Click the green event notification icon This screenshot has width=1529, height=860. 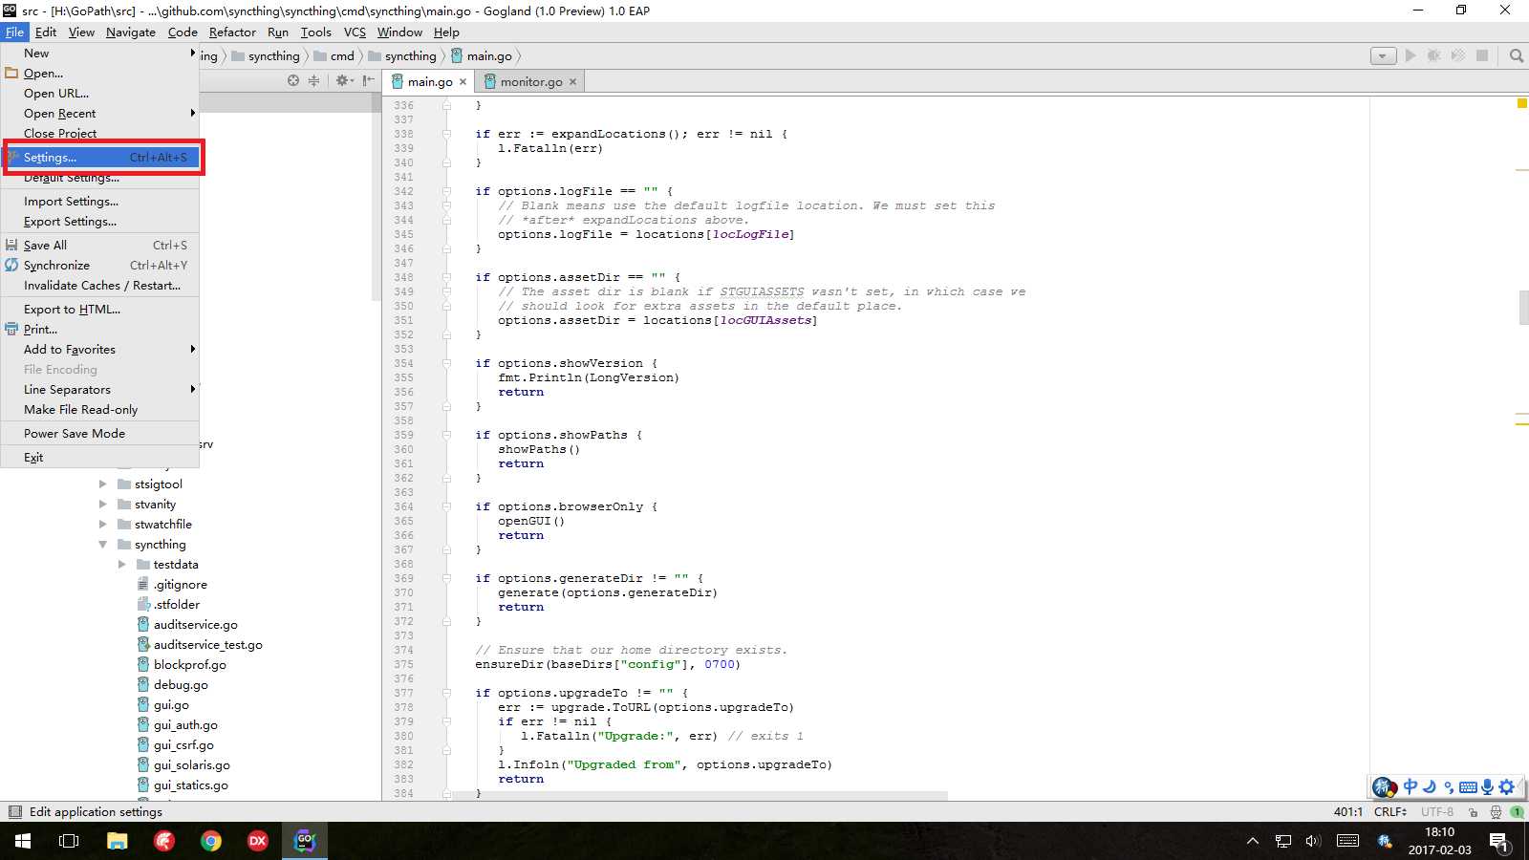[1517, 812]
